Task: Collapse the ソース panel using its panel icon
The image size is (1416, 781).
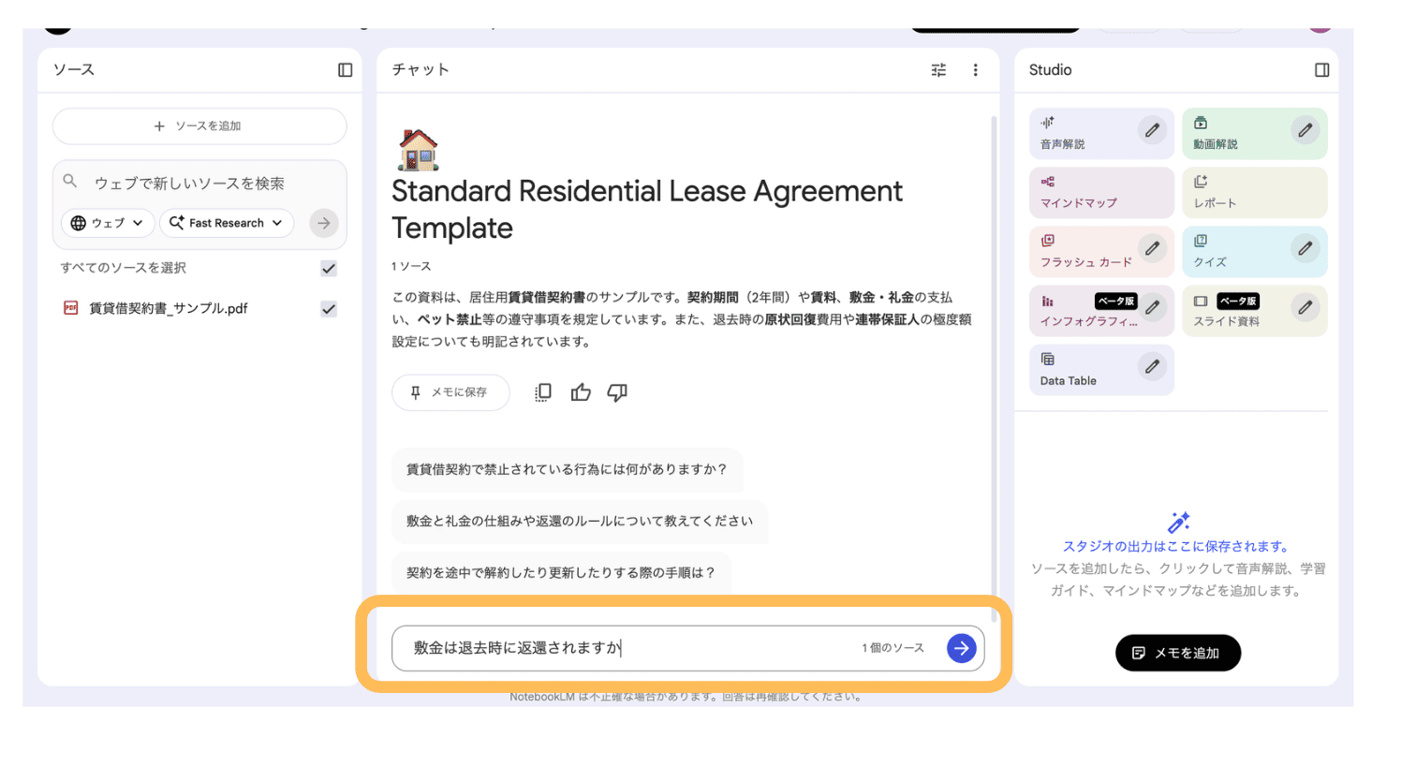Action: pyautogui.click(x=345, y=70)
